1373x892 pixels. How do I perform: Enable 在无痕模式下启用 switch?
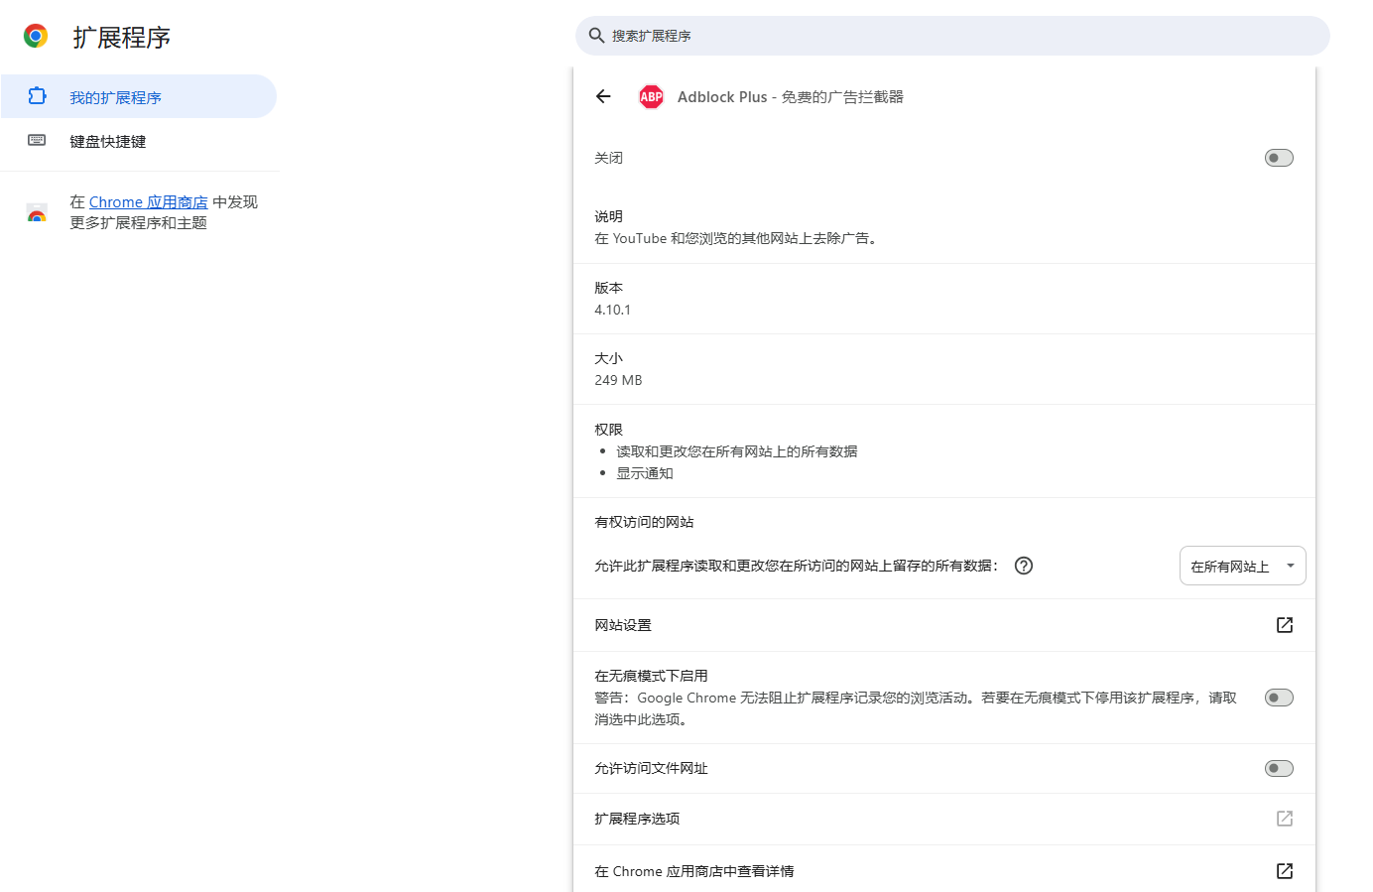pyautogui.click(x=1279, y=698)
